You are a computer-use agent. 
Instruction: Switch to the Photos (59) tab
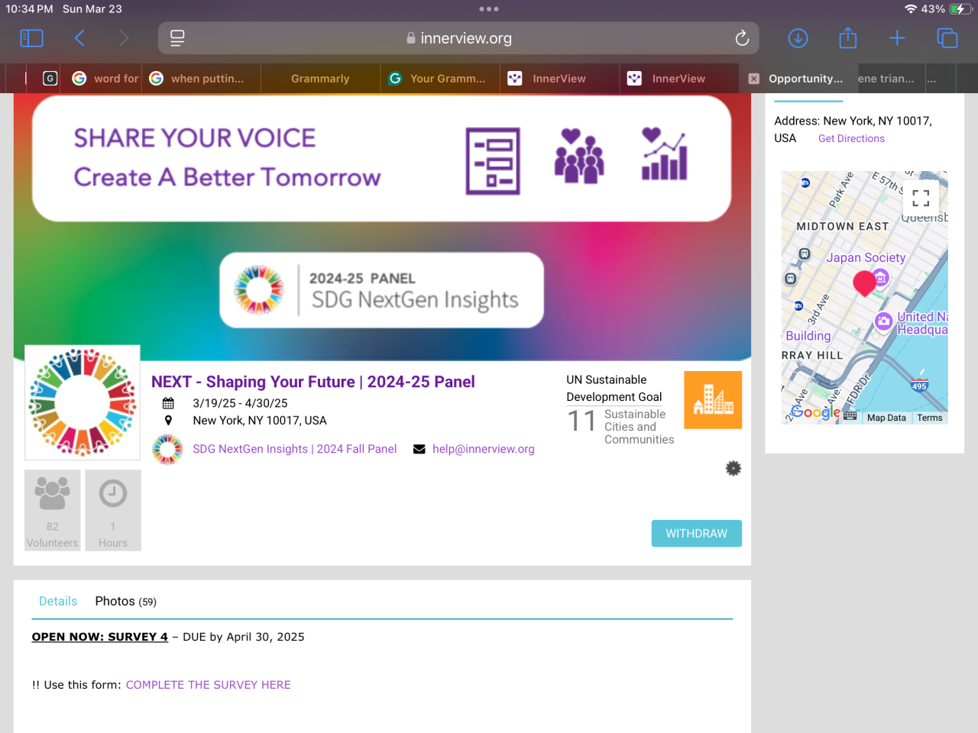click(x=125, y=601)
